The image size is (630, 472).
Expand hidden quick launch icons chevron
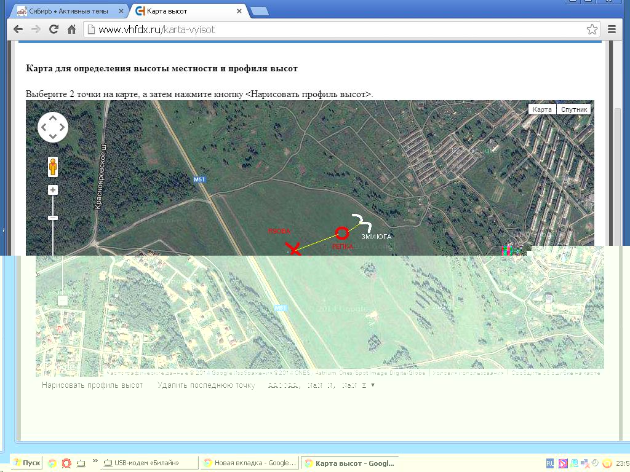coord(95,460)
